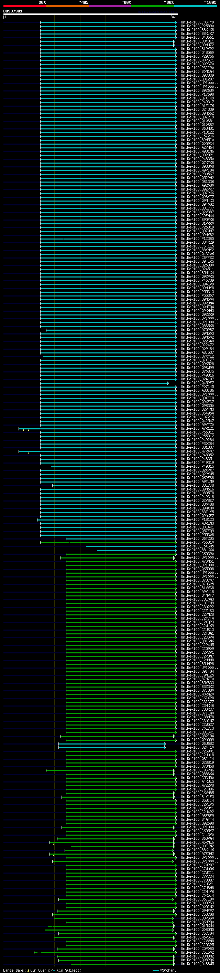The width and height of the screenshot is (220, 973).
Task: Select hit label UniRef100_B5JLB0
Action: pyautogui.click(x=197, y=899)
